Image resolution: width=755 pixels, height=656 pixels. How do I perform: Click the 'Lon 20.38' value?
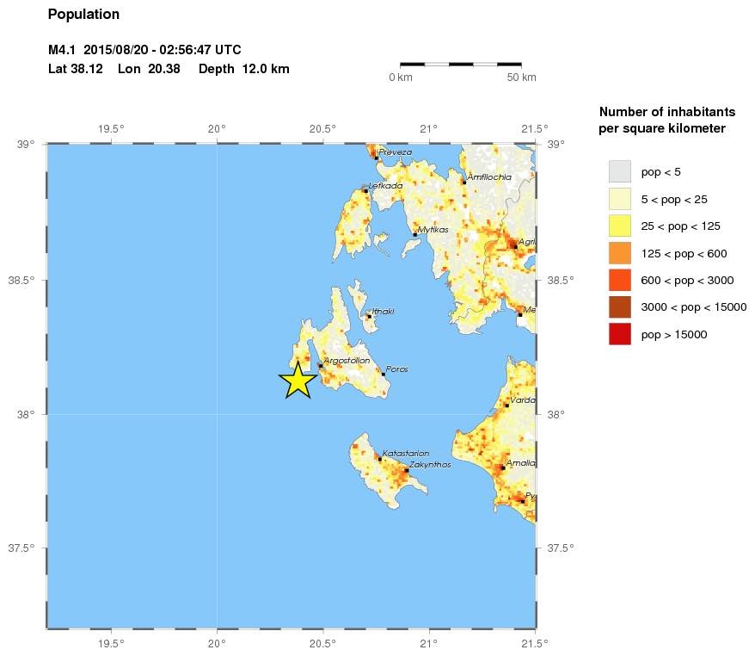click(150, 69)
